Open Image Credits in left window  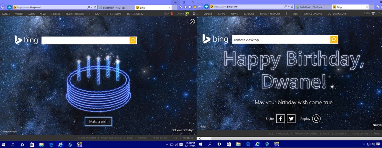[9, 131]
